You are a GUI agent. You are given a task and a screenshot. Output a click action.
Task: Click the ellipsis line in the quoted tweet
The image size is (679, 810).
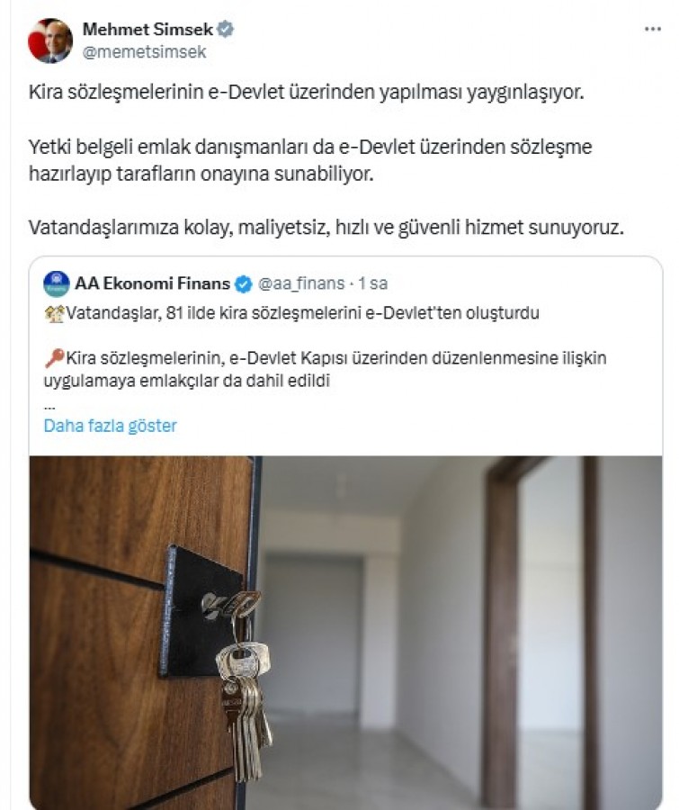(49, 406)
